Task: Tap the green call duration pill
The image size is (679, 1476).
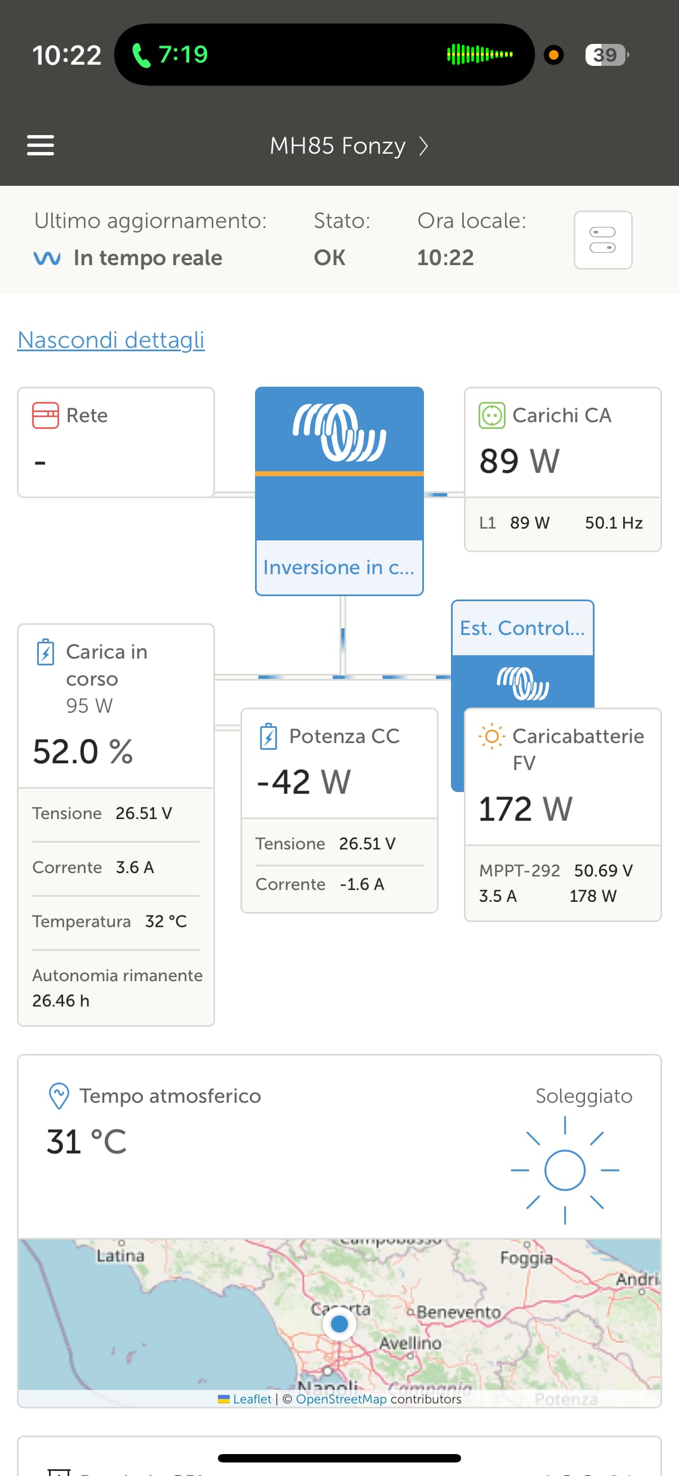Action: [x=169, y=55]
